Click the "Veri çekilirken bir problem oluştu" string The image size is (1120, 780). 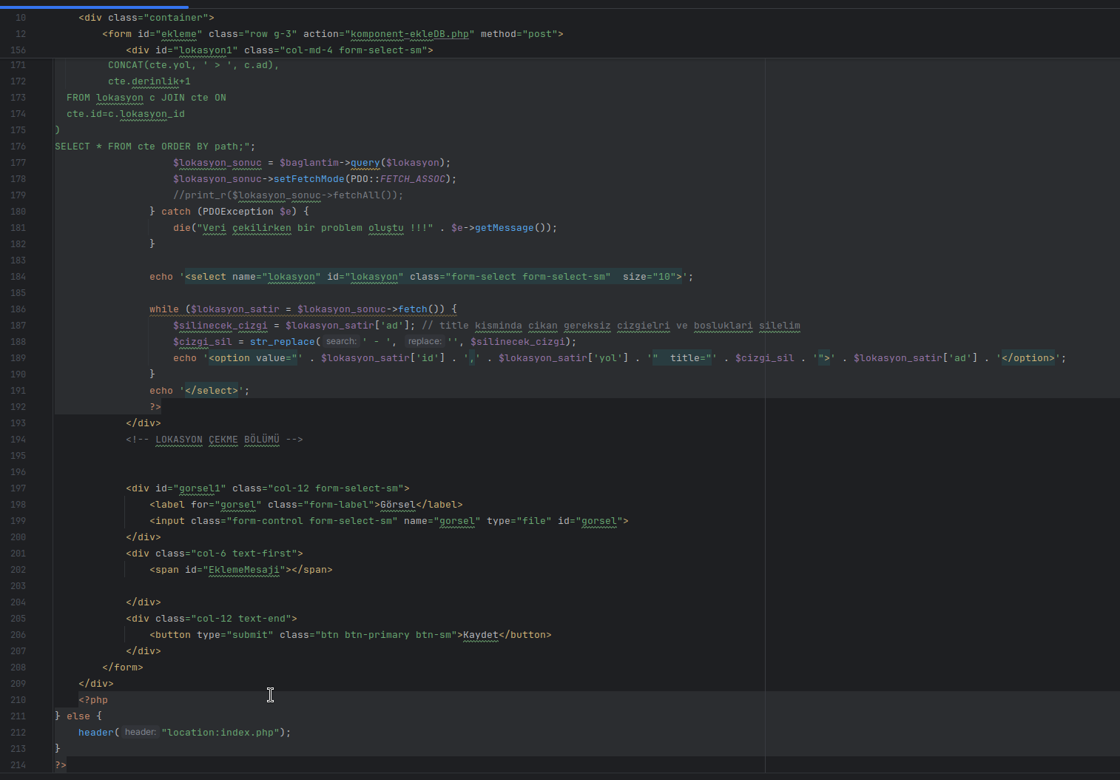click(315, 228)
